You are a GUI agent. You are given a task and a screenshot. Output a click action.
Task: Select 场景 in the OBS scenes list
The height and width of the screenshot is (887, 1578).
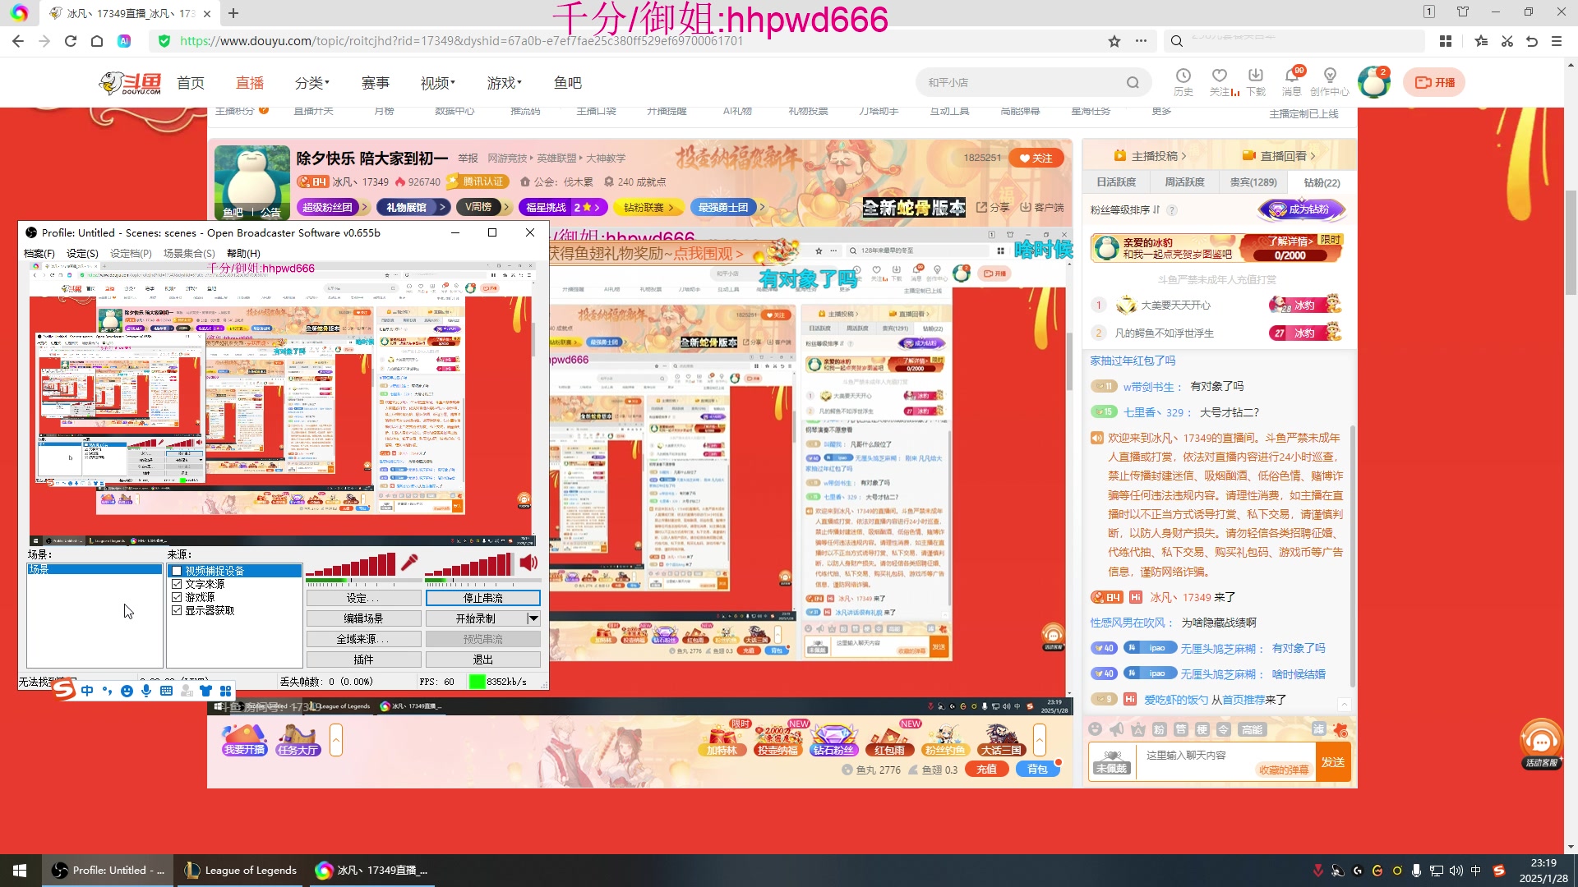95,569
